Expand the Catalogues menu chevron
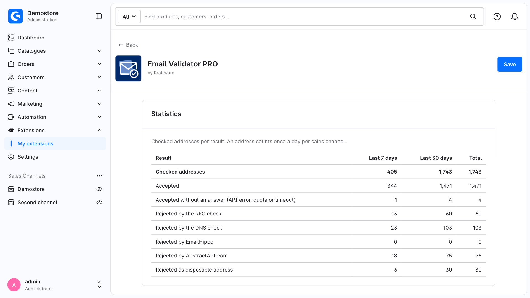The height and width of the screenshot is (298, 530). (x=99, y=51)
